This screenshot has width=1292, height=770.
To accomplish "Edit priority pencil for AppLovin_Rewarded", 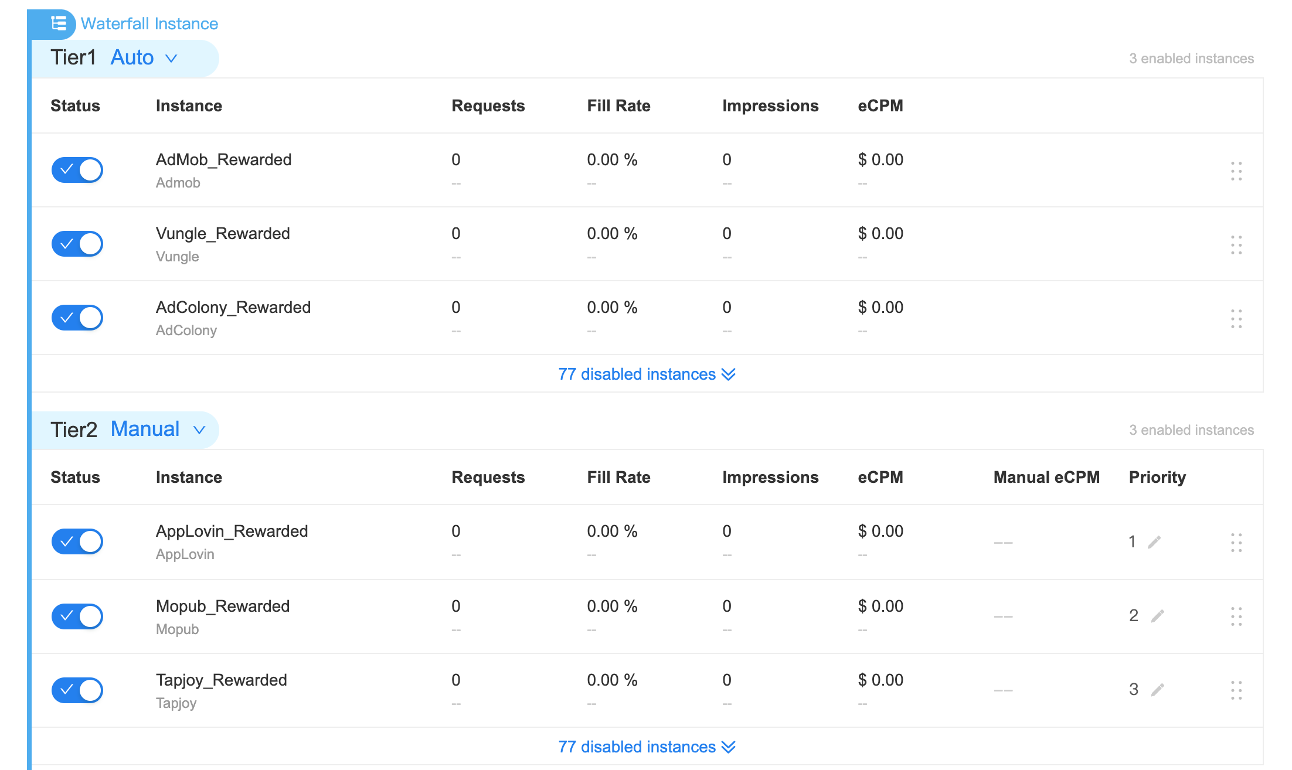I will (1154, 542).
